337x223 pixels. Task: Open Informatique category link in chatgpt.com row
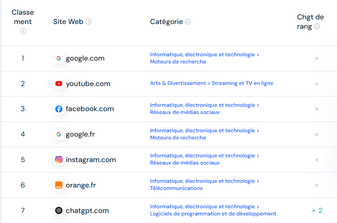click(203, 207)
